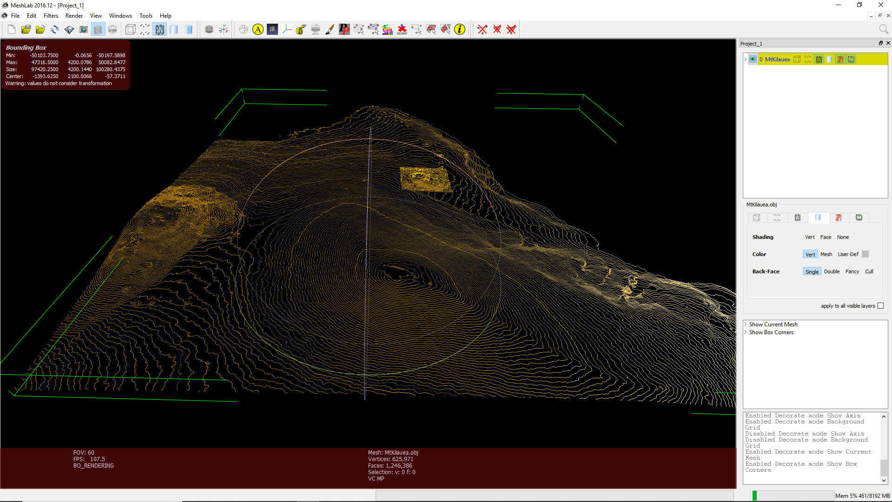Switch to selection render options tab
The height and width of the screenshot is (502, 892).
click(x=838, y=218)
